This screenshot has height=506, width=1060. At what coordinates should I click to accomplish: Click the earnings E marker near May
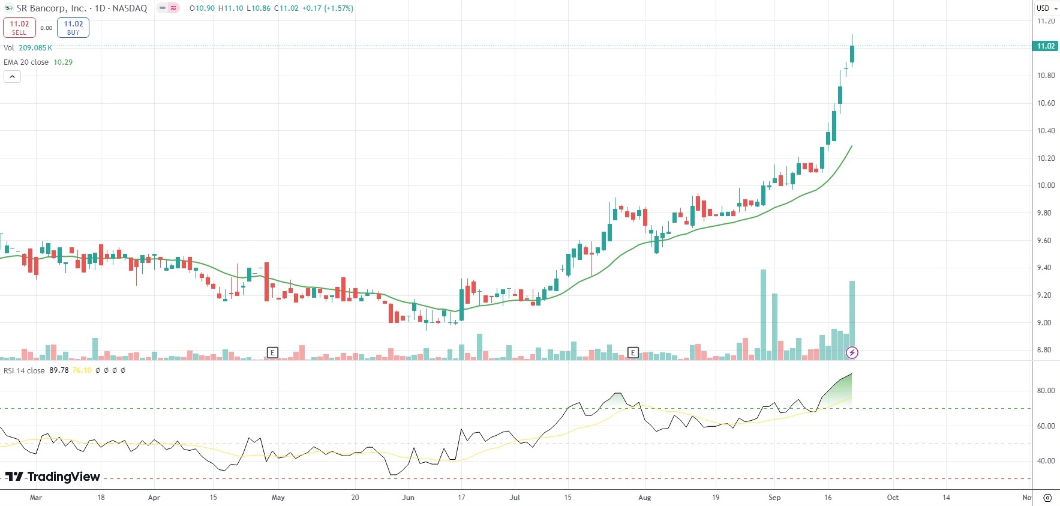(x=272, y=352)
